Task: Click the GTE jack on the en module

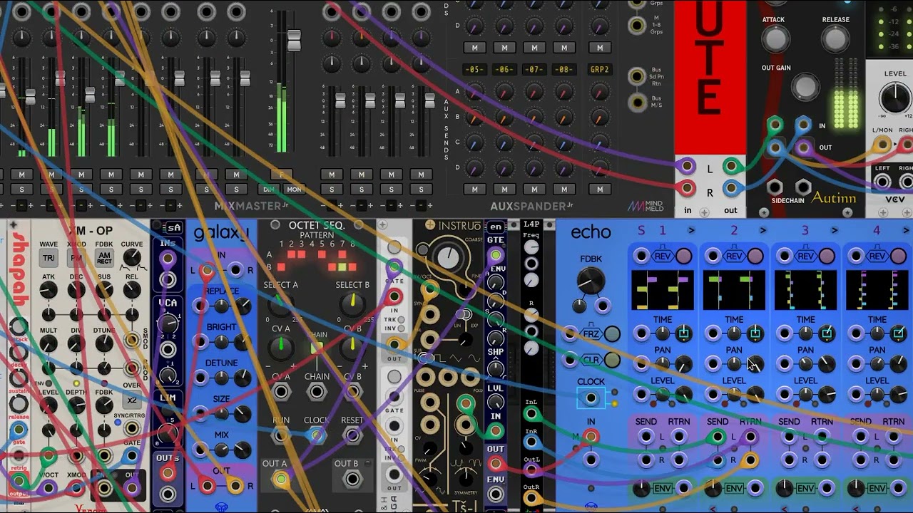Action: tap(495, 256)
